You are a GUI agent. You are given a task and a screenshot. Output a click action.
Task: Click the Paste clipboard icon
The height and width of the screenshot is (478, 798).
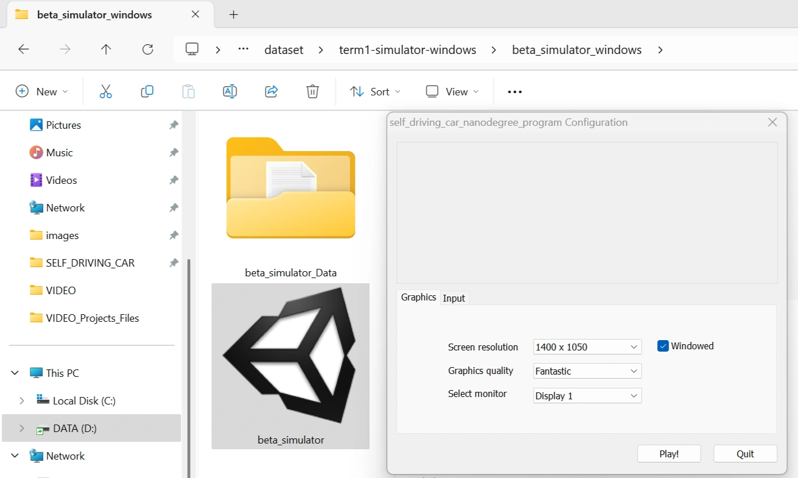pyautogui.click(x=188, y=91)
